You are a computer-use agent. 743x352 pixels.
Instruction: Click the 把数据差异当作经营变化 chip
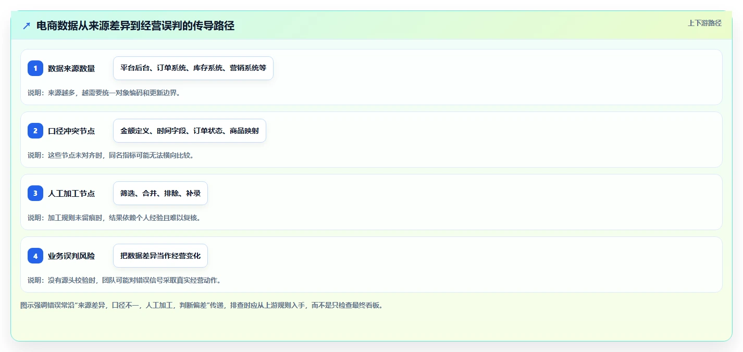[x=160, y=256]
